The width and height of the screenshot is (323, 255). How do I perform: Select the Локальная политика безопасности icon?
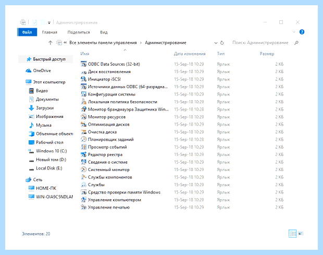pyautogui.click(x=83, y=102)
